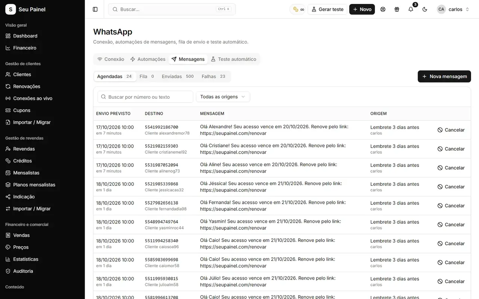479x299 pixels.
Task: Click the Nova mensagem button
Action: [x=444, y=76]
